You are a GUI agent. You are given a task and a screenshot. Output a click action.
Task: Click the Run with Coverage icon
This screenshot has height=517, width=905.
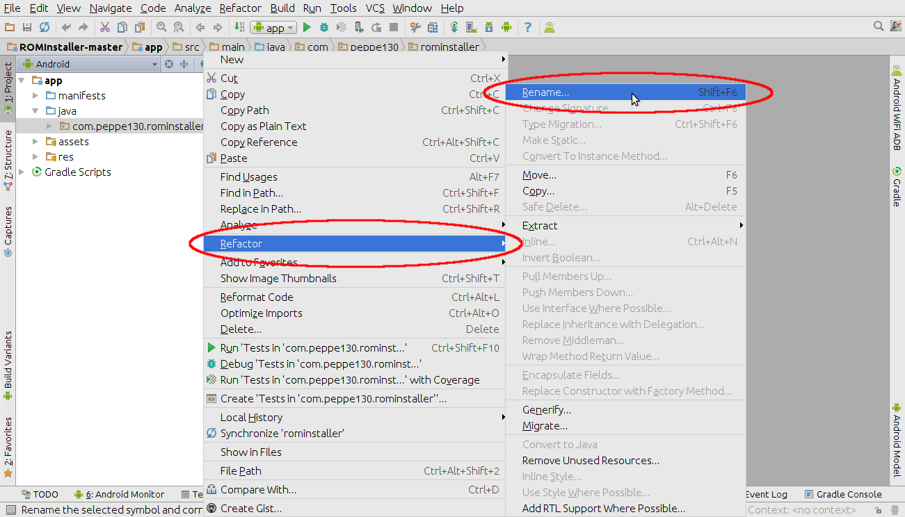pyautogui.click(x=342, y=27)
